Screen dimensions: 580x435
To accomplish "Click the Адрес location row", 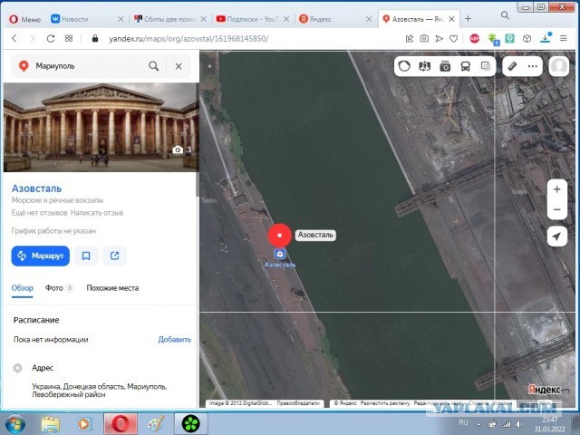I will [x=101, y=381].
